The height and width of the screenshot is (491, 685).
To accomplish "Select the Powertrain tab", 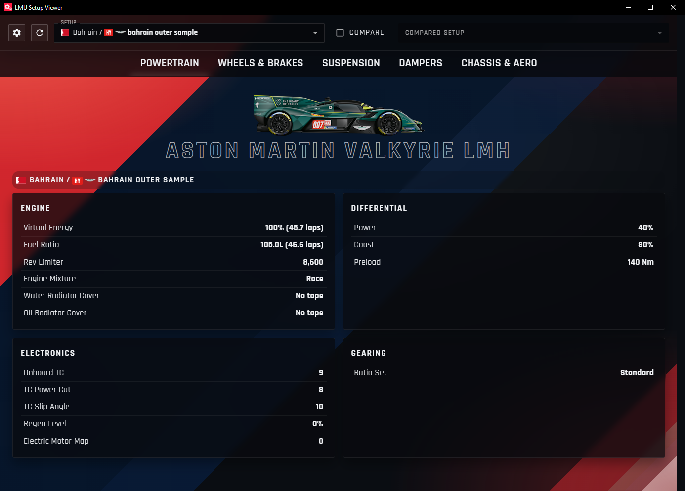I will pos(170,63).
